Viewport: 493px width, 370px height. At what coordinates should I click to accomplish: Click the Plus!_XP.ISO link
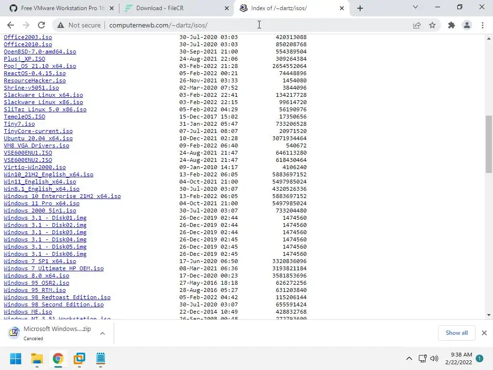tap(25, 59)
